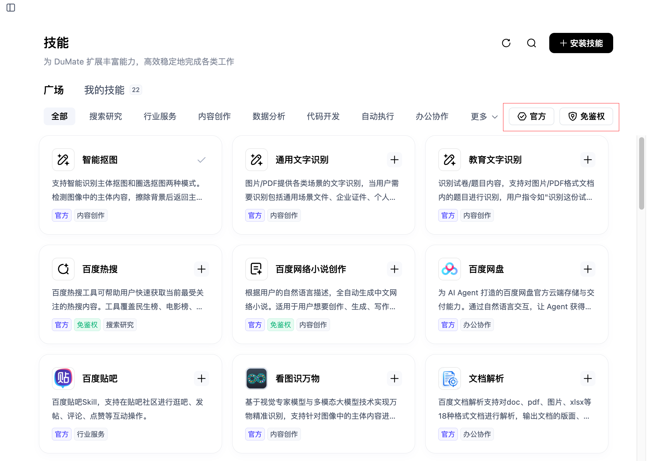The image size is (660, 461).
Task: Click the 教育文字识别 skill icon
Action: pos(450,160)
